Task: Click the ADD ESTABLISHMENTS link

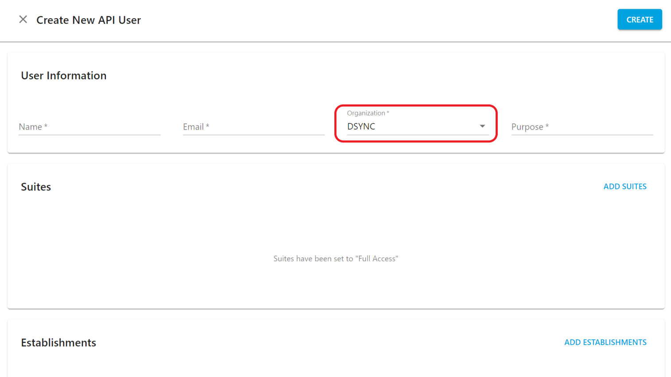Action: coord(605,342)
